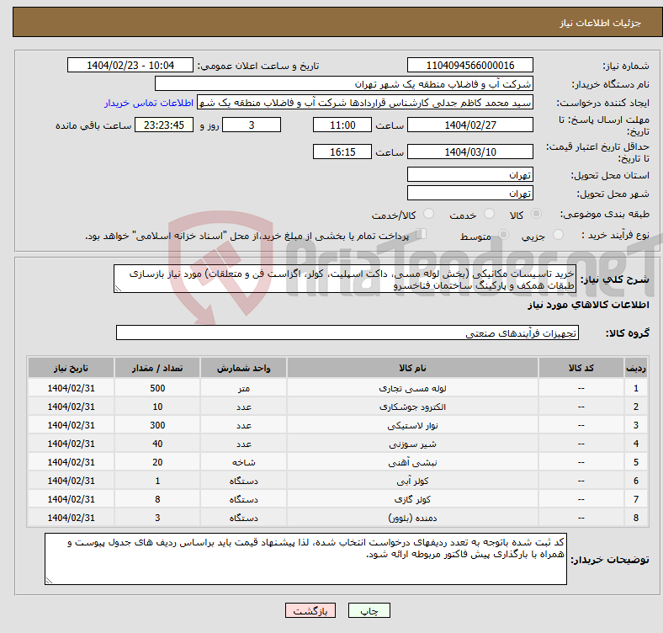This screenshot has height=633, width=663.
Task: Click the unit دستگاه for کولر آبی
Action: pyautogui.click(x=243, y=481)
